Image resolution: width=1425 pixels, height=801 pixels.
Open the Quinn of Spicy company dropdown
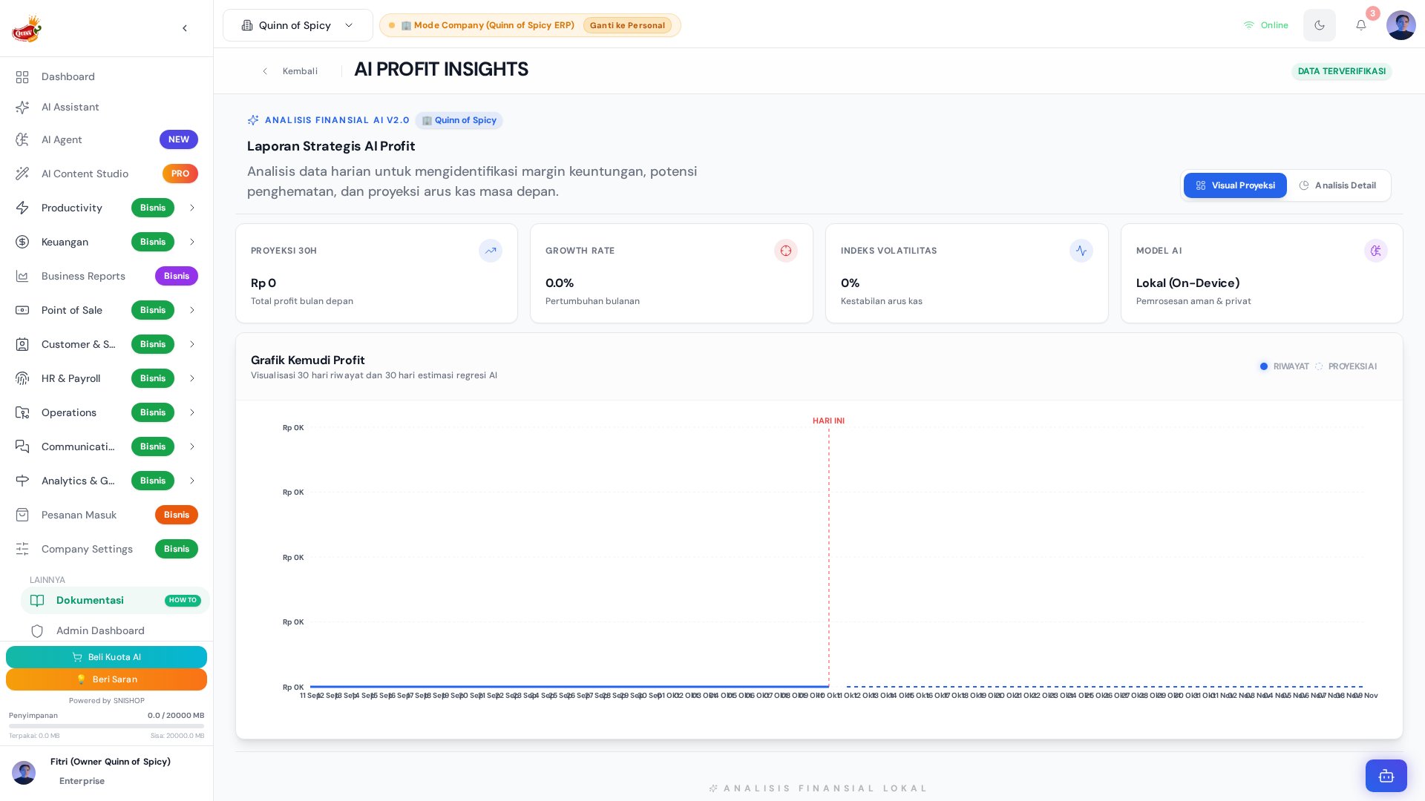[298, 25]
